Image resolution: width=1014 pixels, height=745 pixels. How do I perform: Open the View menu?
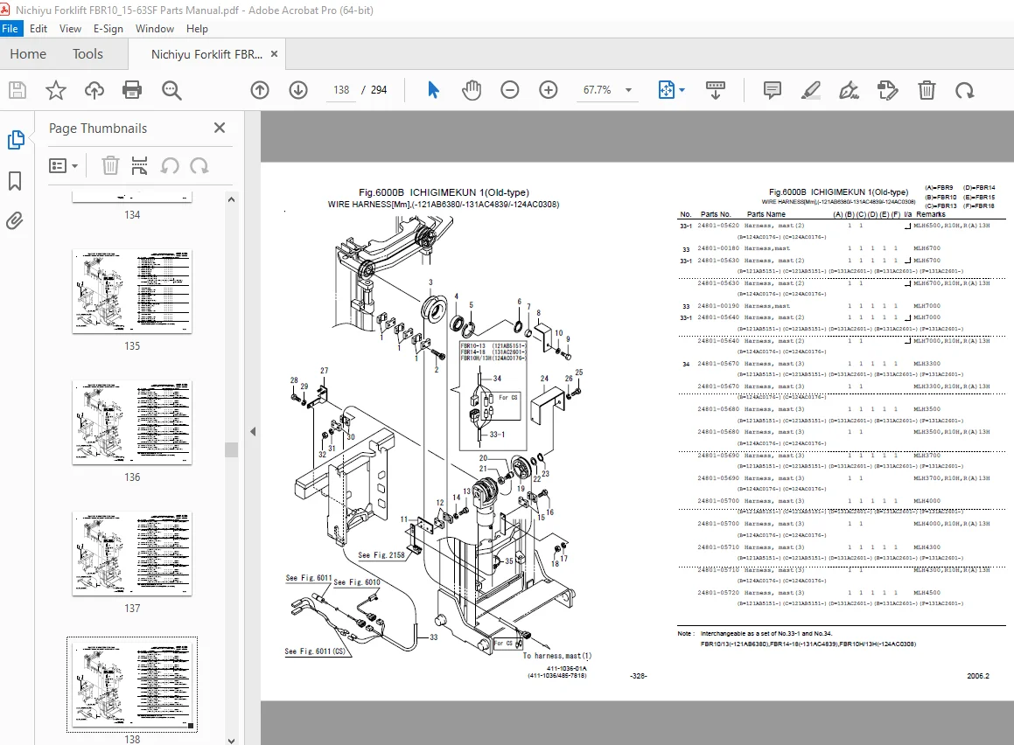[x=71, y=29]
